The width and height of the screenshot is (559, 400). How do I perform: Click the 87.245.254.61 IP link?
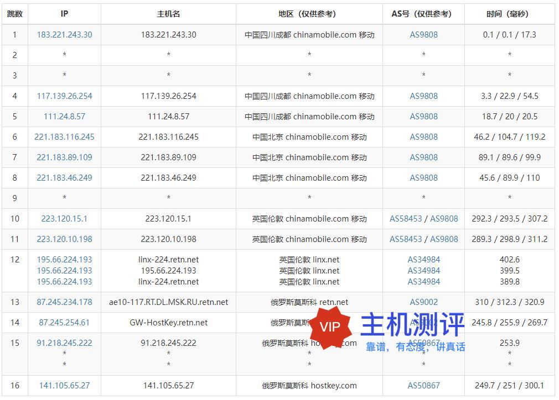pos(65,323)
